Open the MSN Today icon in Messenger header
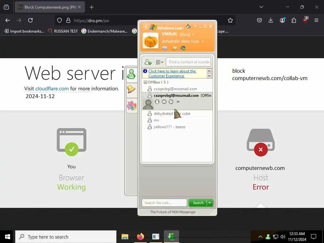The height and width of the screenshot is (243, 324). (x=183, y=48)
